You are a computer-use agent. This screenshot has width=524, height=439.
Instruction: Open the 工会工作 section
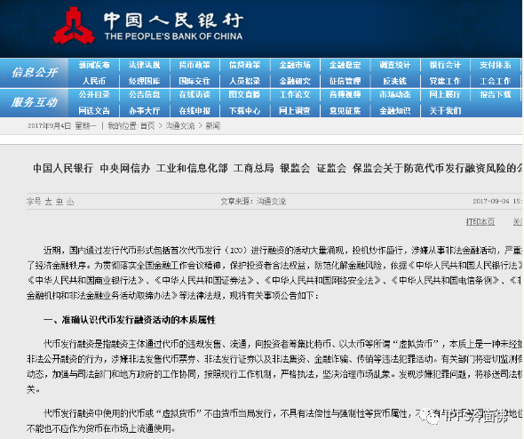[496, 81]
